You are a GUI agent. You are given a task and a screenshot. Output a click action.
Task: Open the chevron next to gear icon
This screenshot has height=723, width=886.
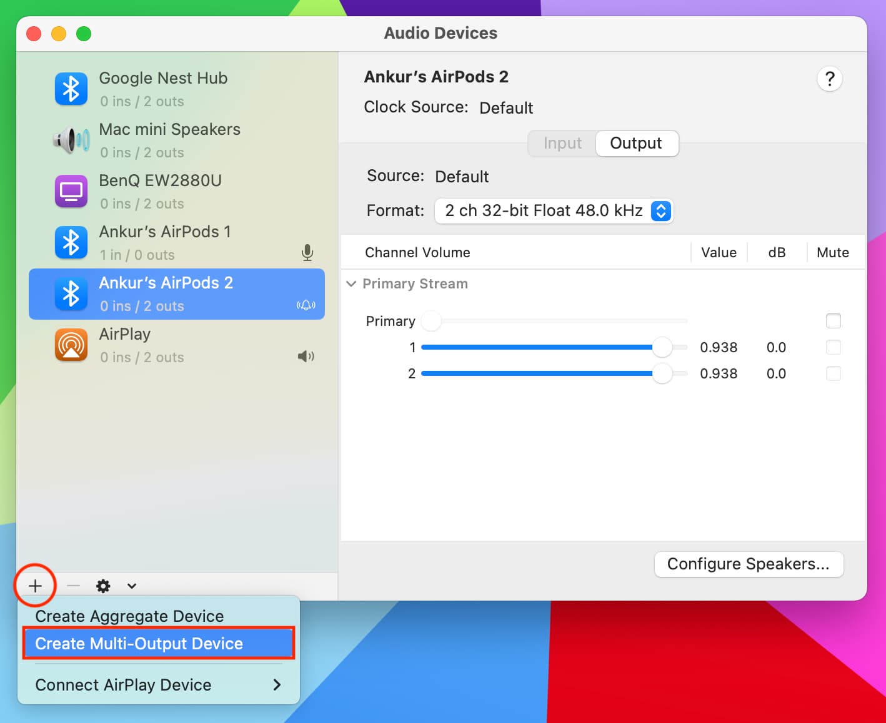(x=131, y=586)
